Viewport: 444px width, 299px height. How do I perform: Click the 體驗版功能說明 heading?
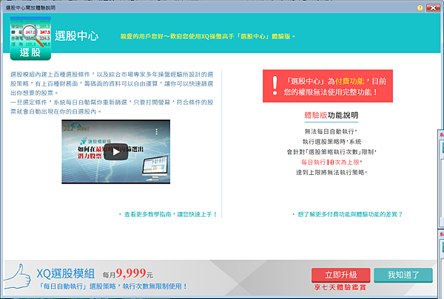[x=332, y=115]
